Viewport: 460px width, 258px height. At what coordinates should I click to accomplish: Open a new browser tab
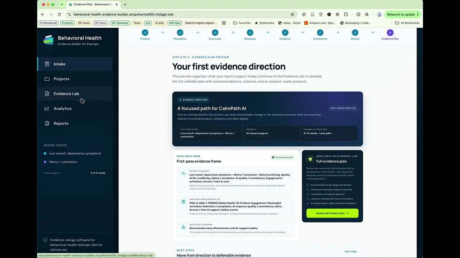tap(125, 4)
